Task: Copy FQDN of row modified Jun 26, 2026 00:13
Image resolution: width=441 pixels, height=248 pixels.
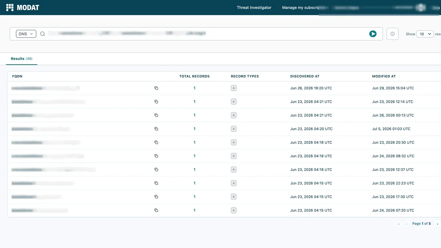Action: pyautogui.click(x=156, y=115)
